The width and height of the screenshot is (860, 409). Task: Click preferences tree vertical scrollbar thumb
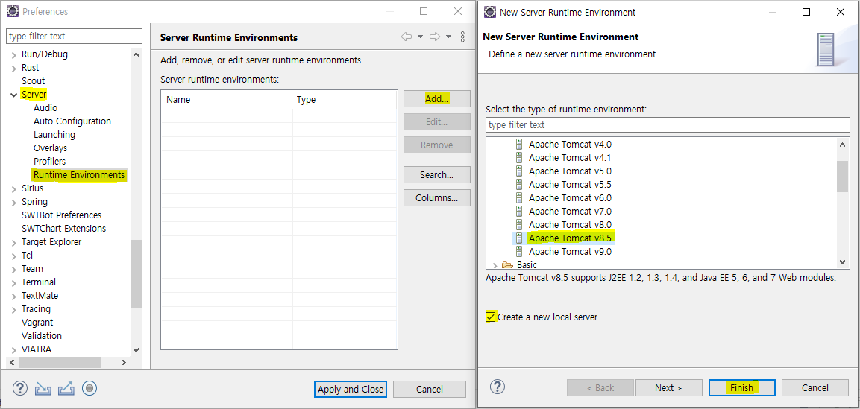136,273
